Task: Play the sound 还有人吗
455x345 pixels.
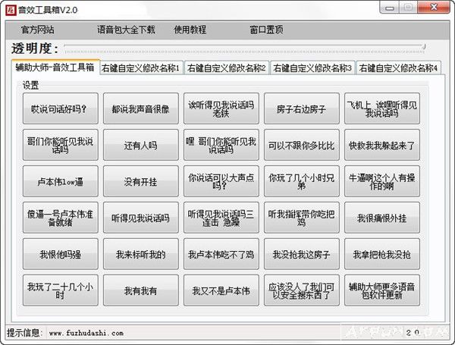Action: 141,145
